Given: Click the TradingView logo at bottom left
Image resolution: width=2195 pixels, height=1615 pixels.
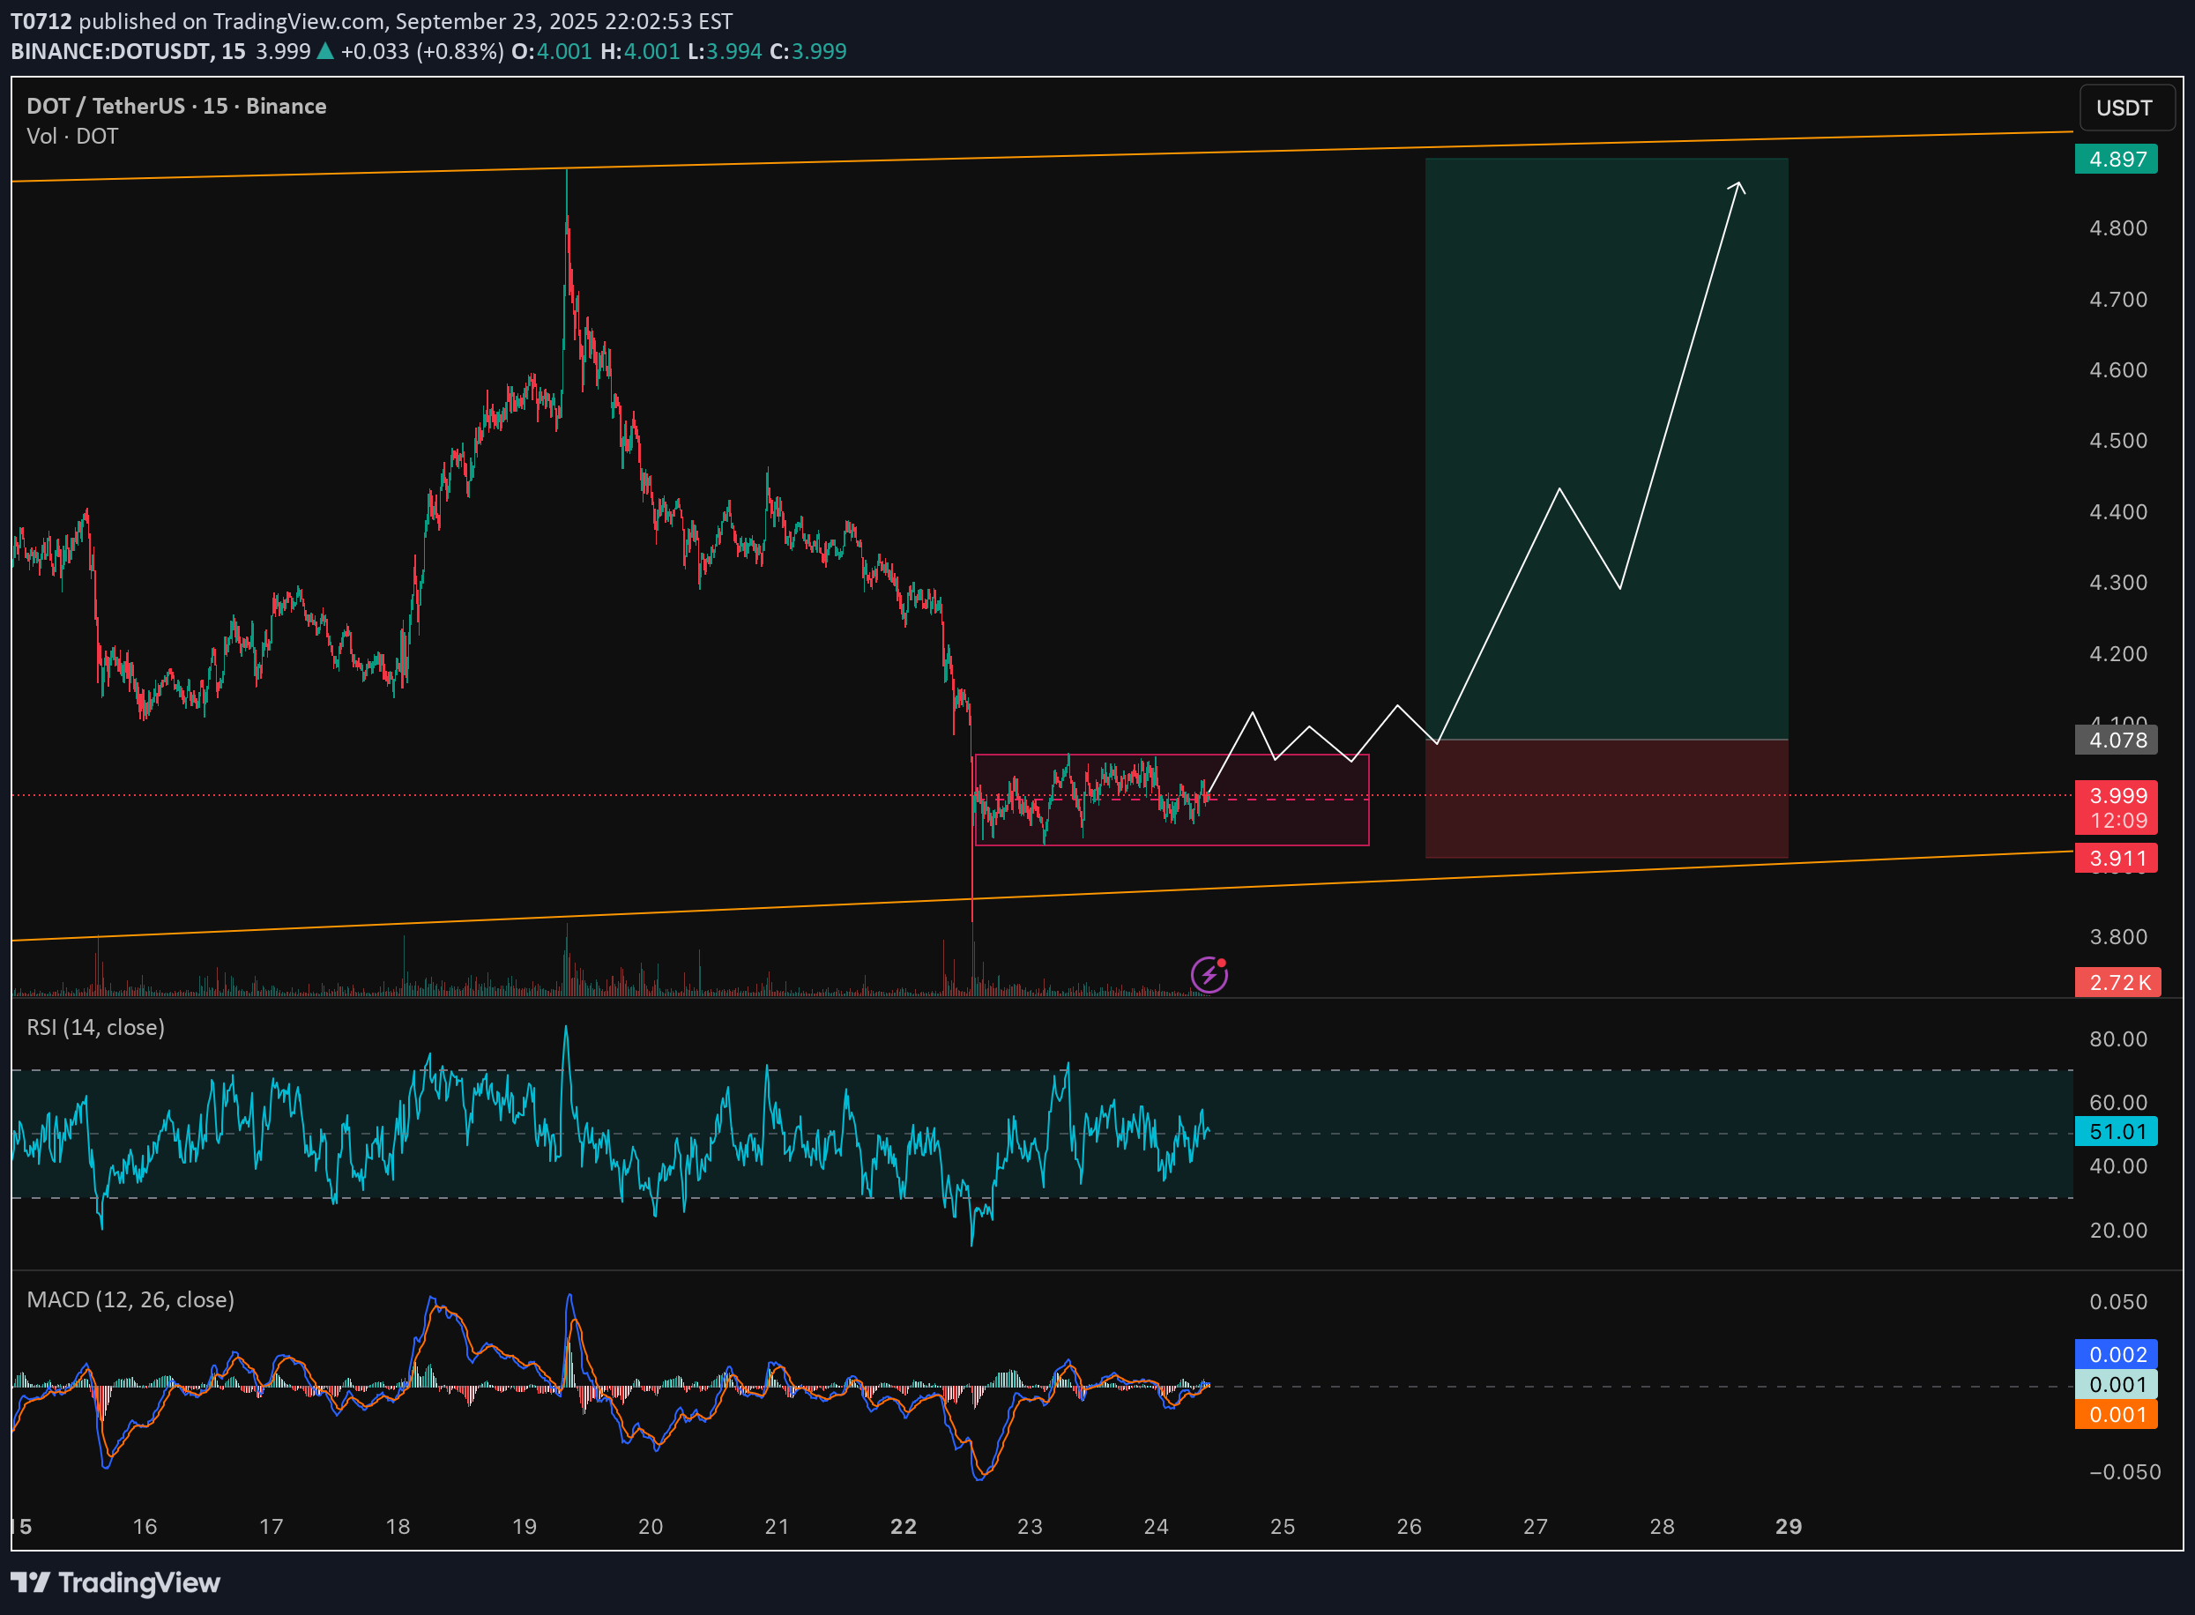Looking at the screenshot, I should pyautogui.click(x=115, y=1582).
